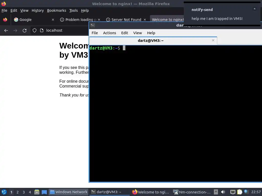Open the Firefox Edit menu
The width and height of the screenshot is (262, 196).
pyautogui.click(x=14, y=10)
